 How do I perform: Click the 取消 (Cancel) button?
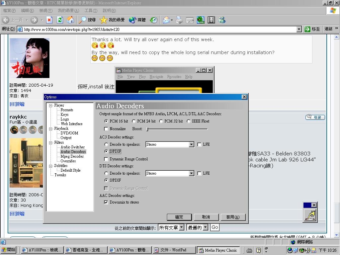[206, 217]
